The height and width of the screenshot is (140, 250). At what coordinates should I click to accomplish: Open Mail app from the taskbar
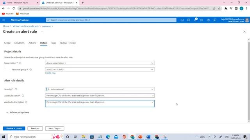[x=116, y=136]
